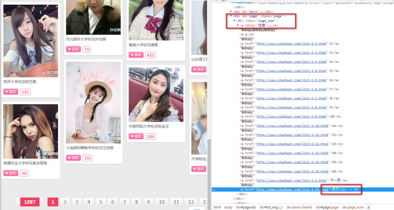
Task: Select page 1 in pagination
Action: point(53,202)
